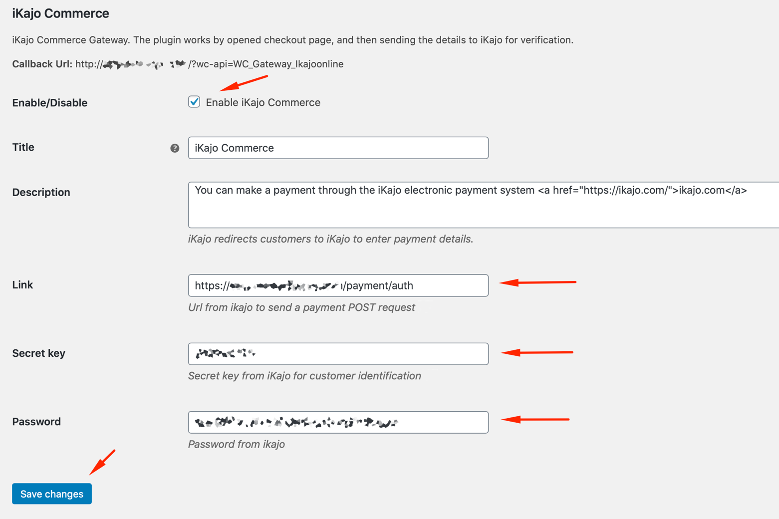
Task: Click the 'Url from ikajo' hint text
Action: coord(301,307)
